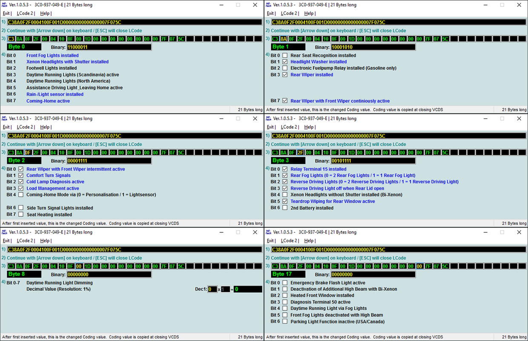Open the Exit menu in the Byte 3 window
The image size is (528, 341).
tap(270, 127)
